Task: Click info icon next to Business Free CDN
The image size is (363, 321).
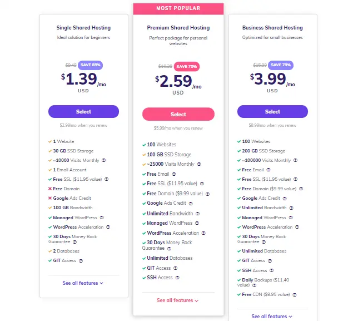Action: point(295,295)
